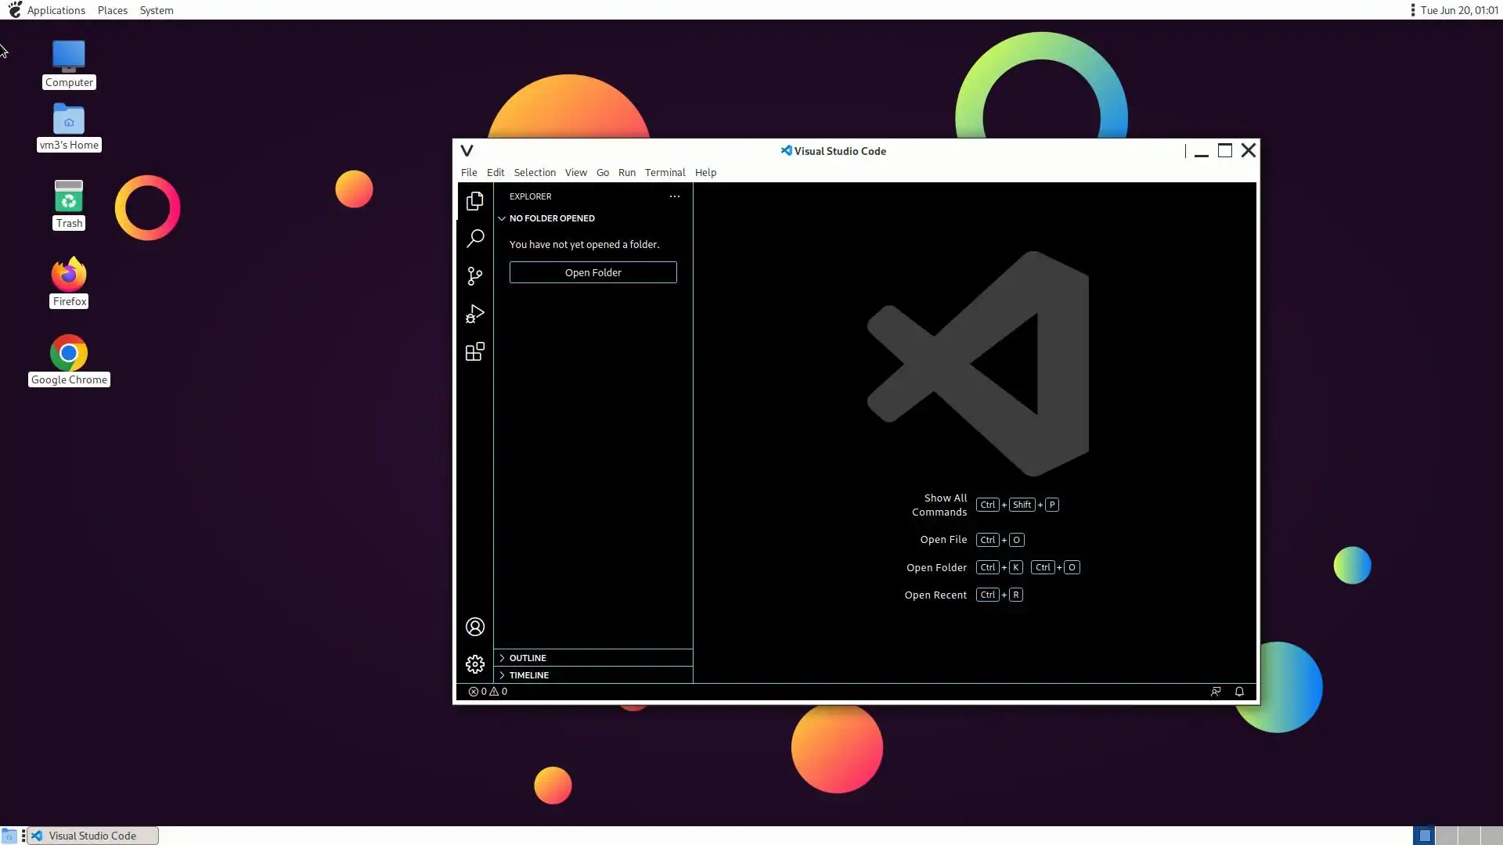The width and height of the screenshot is (1503, 845).
Task: Open the Extensions view
Action: [x=474, y=351]
